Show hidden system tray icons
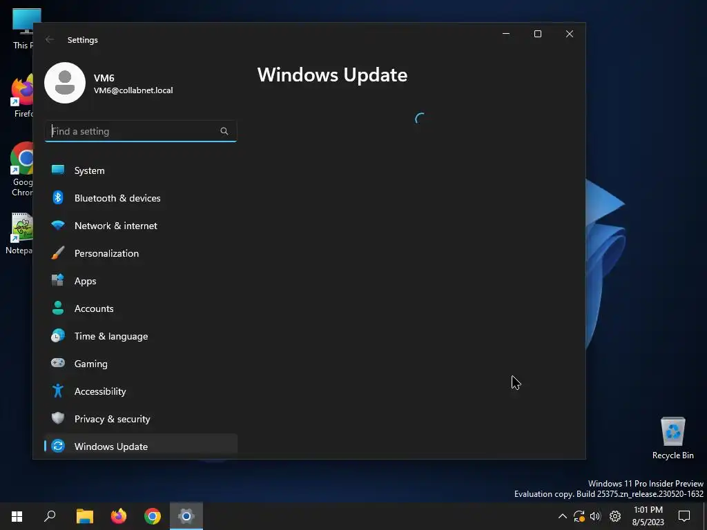The height and width of the screenshot is (530, 707). coord(562,516)
